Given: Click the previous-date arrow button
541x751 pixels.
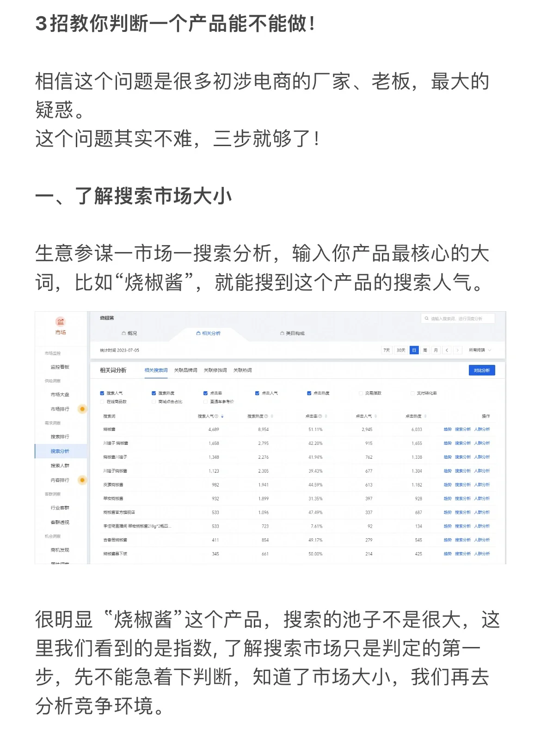Looking at the screenshot, I should 447,350.
